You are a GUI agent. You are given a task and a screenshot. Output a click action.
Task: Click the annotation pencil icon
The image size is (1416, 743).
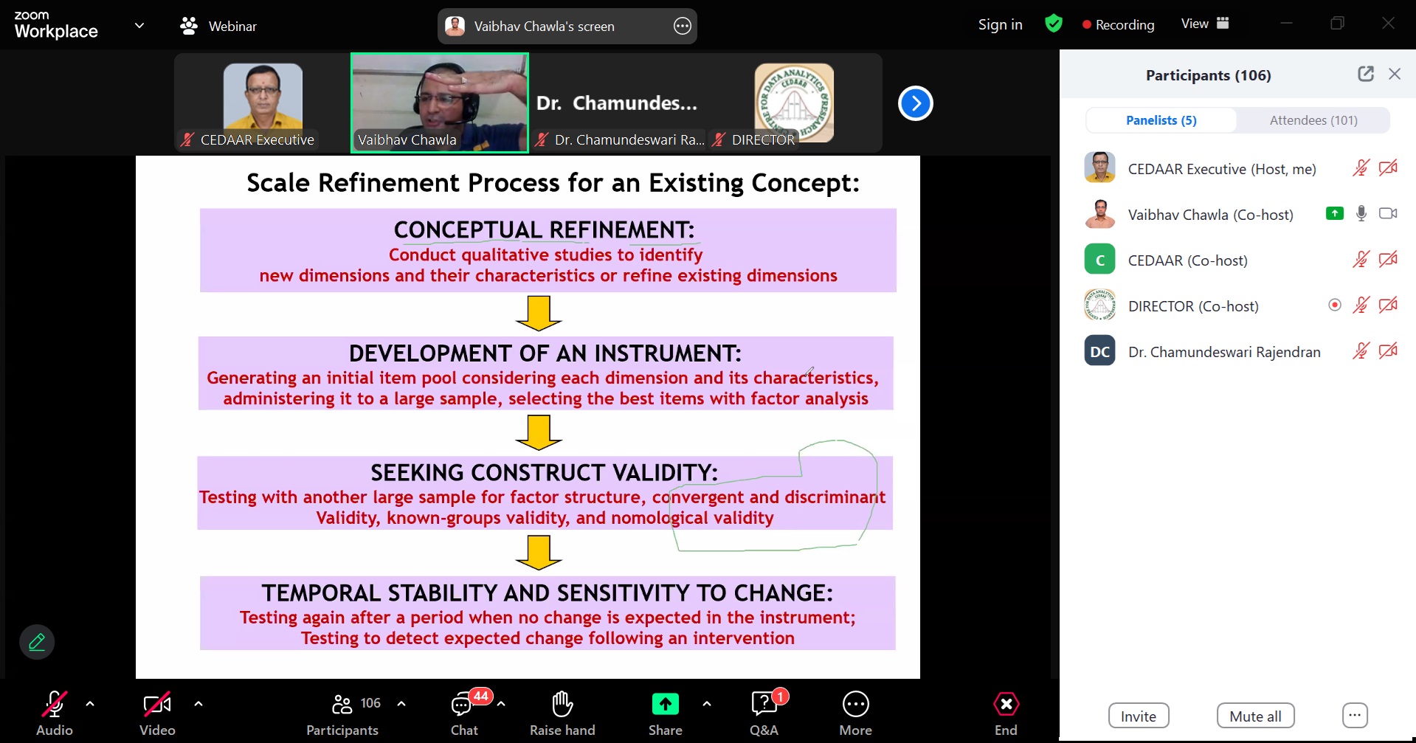(x=37, y=642)
